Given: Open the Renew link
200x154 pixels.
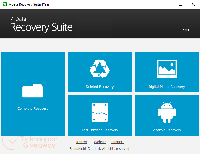Looking at the screenshot, I should click(82, 142).
